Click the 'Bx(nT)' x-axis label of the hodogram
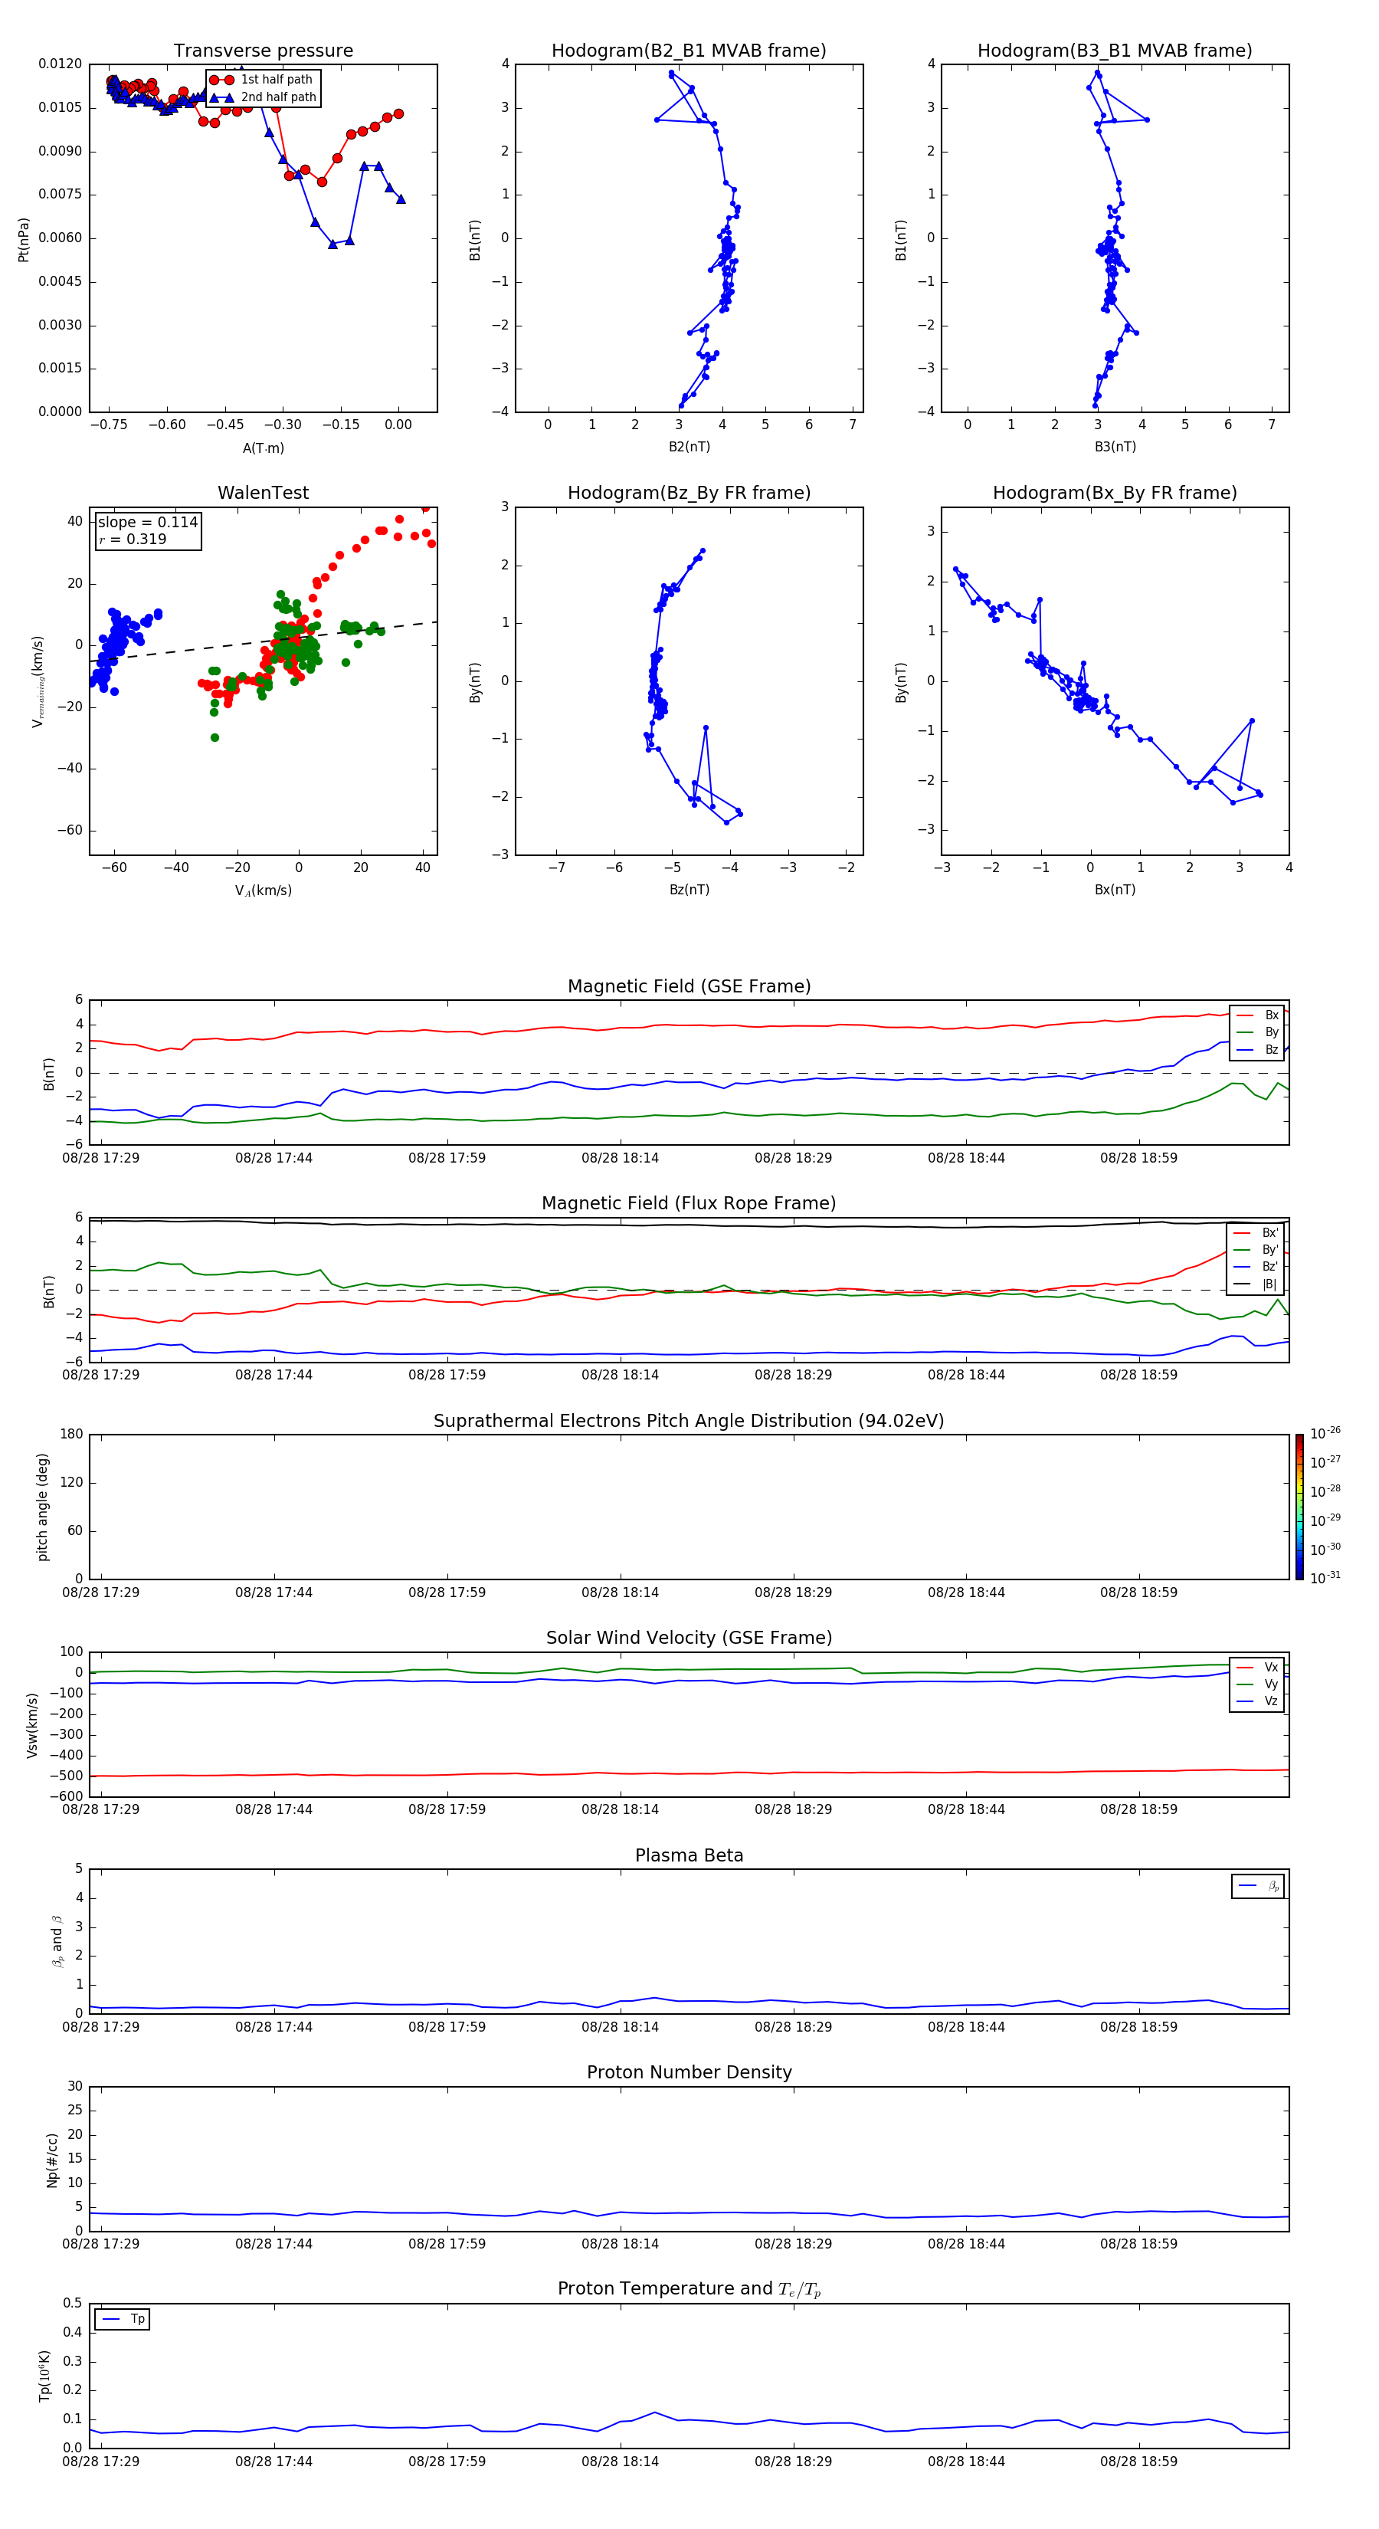This screenshot has height=2529, width=1379. coord(1115,890)
